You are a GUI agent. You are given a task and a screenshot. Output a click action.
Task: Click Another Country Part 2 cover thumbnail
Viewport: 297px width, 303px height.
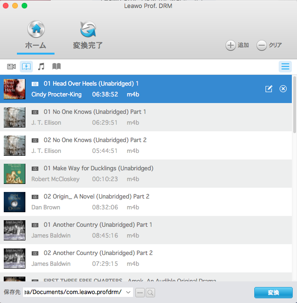(15, 258)
